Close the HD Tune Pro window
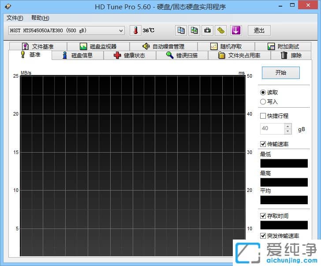Screen dimensions: 321x266 point(308,5)
